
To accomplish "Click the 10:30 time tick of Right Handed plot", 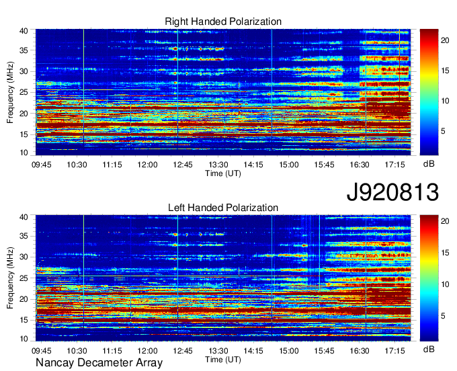I will pyautogui.click(x=77, y=165).
